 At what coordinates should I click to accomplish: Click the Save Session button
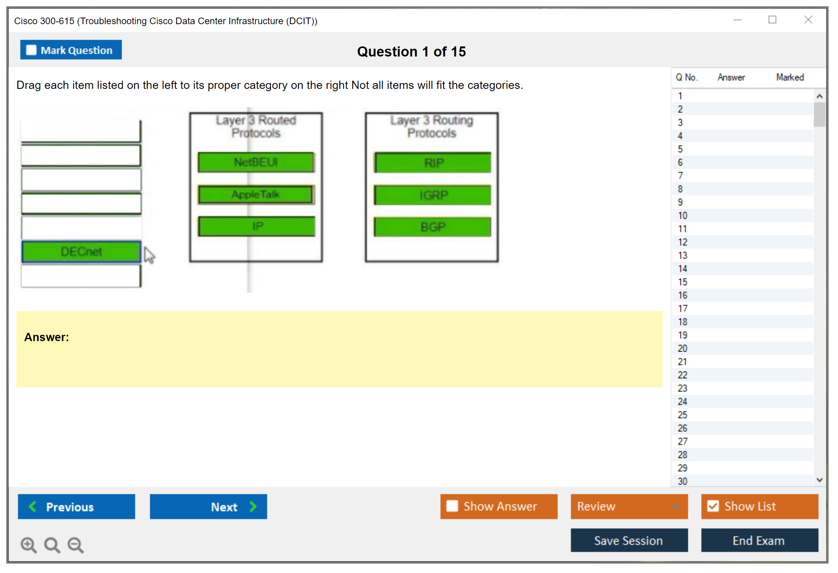coord(629,540)
